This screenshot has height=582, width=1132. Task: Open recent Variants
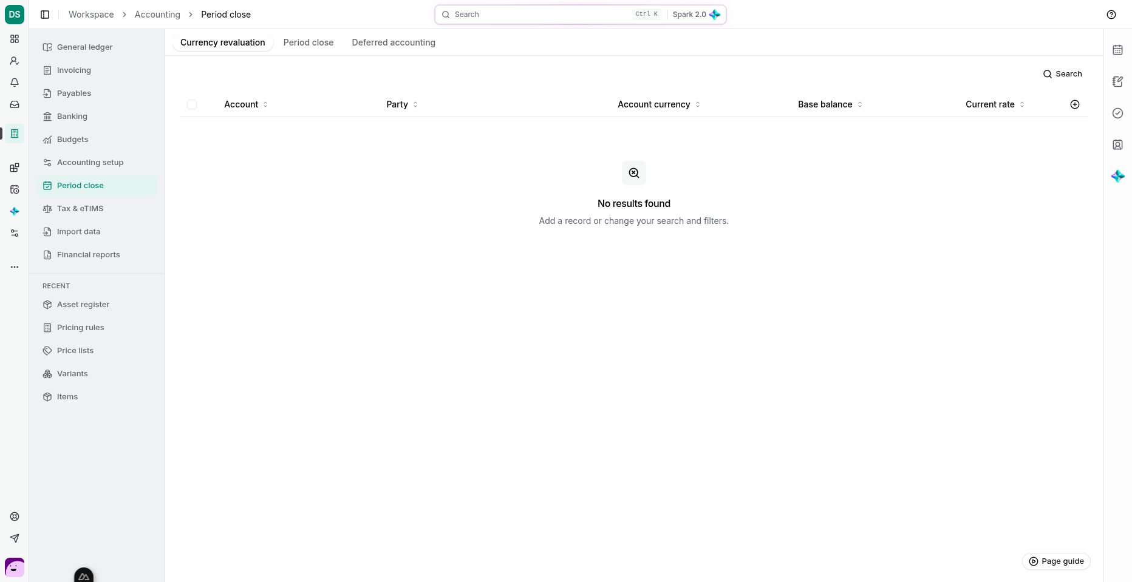[97, 374]
